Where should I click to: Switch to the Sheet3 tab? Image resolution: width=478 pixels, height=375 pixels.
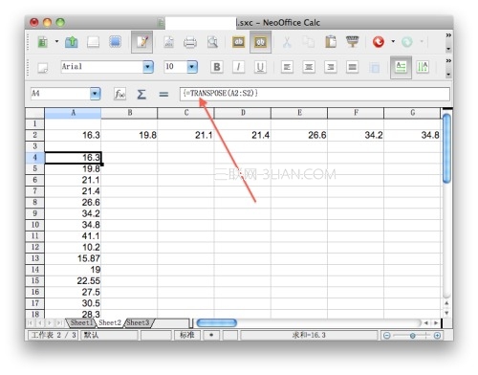click(x=138, y=322)
